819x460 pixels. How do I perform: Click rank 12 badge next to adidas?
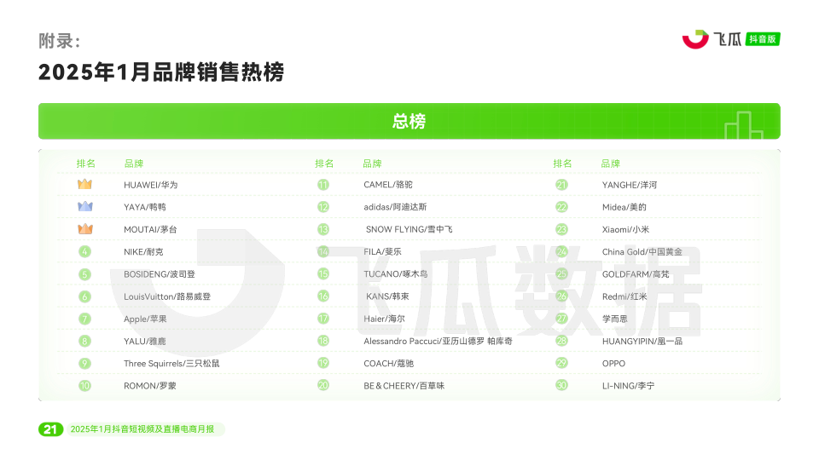323,207
